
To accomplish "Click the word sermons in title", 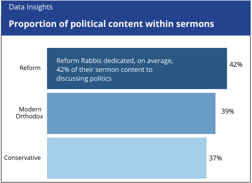I will click(x=195, y=24).
